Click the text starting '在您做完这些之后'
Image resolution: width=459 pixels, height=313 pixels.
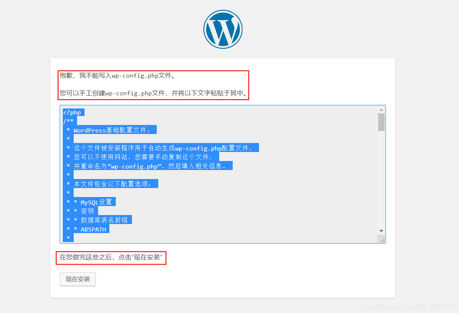[111, 258]
